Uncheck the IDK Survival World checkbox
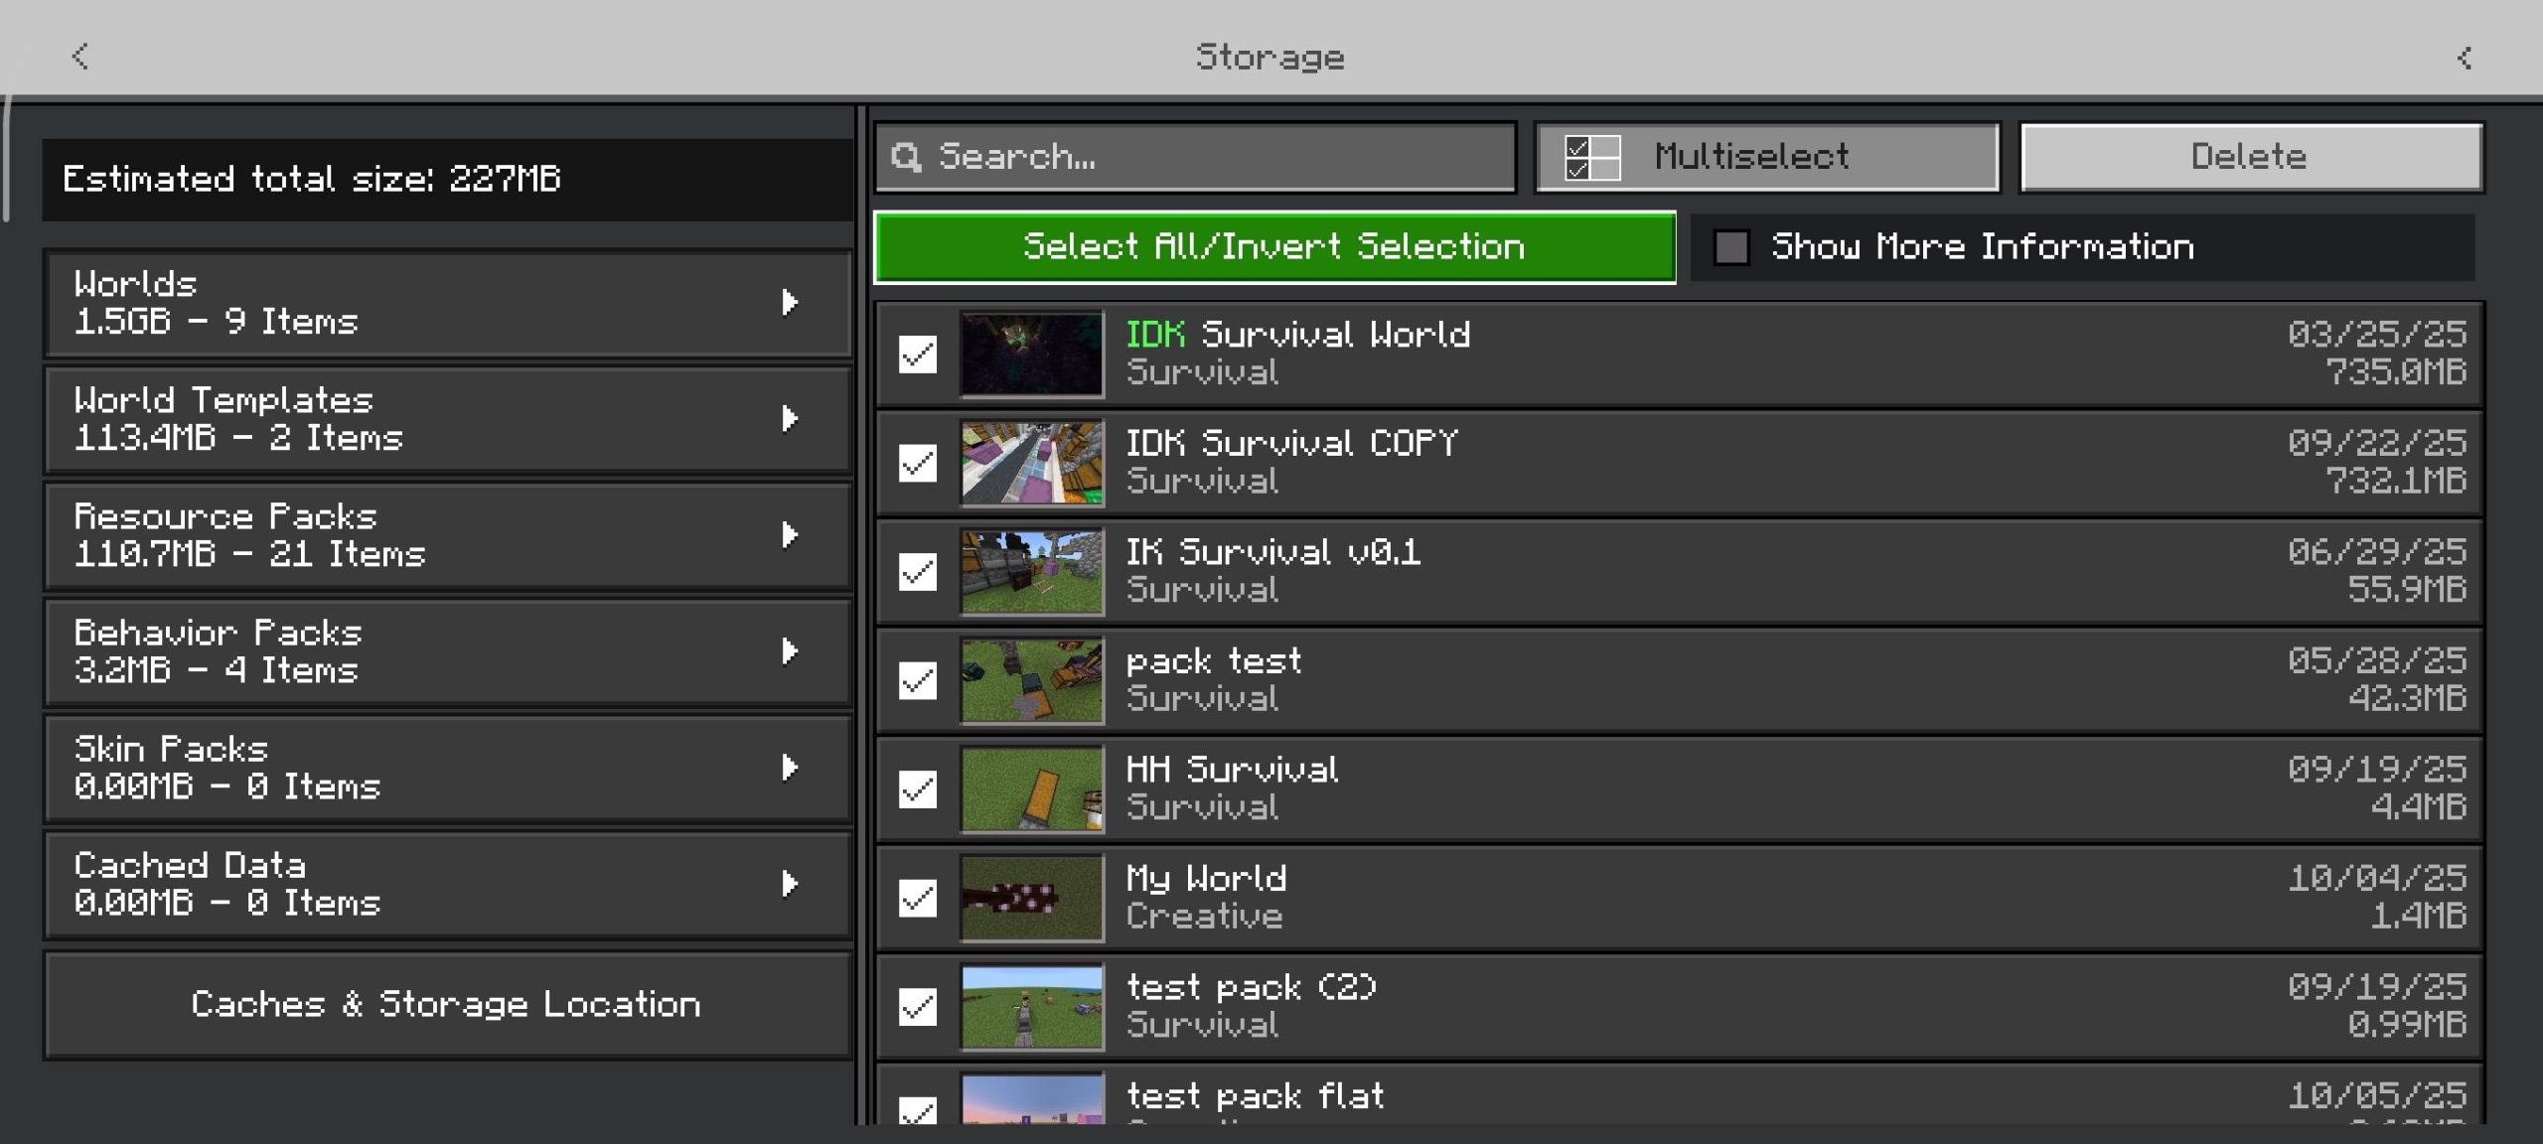 tap(917, 355)
